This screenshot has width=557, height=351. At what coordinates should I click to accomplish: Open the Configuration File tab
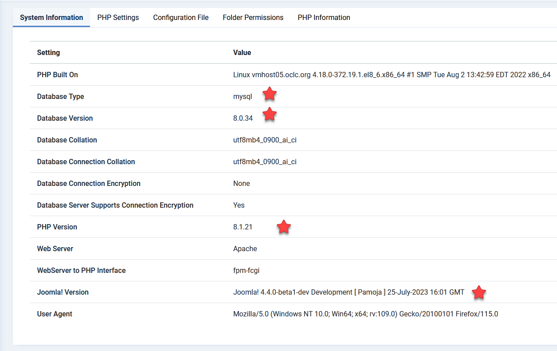[180, 18]
